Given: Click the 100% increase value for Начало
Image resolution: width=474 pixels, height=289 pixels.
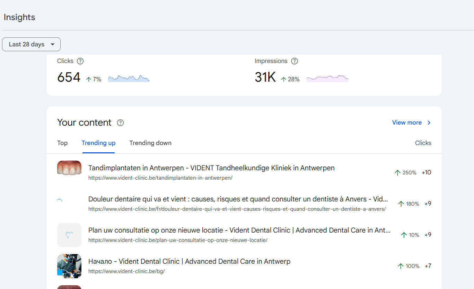Looking at the screenshot, I should pyautogui.click(x=413, y=266).
